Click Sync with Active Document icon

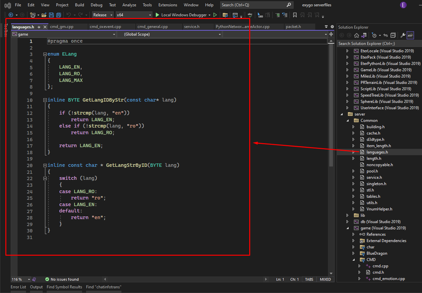pyautogui.click(x=386, y=35)
